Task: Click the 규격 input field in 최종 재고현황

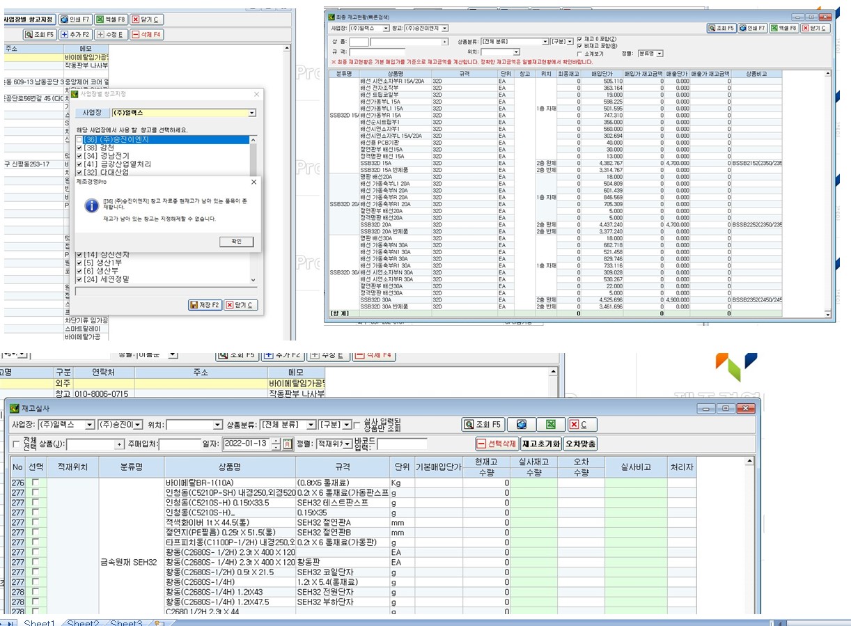Action: coord(377,52)
